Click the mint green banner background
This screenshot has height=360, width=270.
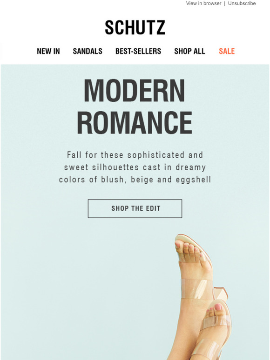(x=69, y=275)
